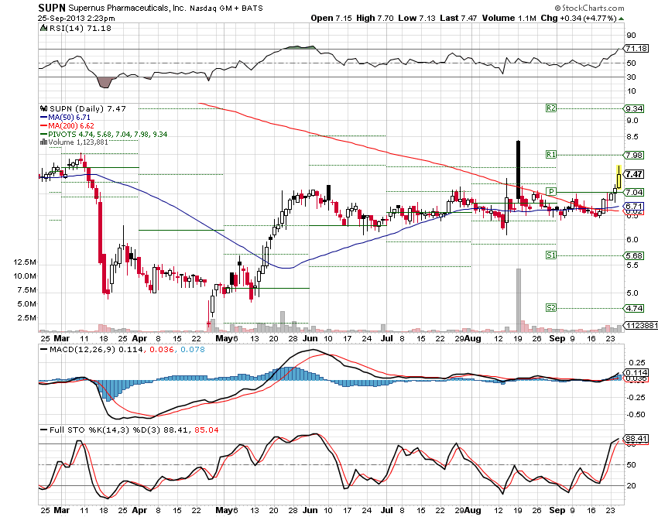Click the 2.5M volume axis label

pyautogui.click(x=26, y=317)
